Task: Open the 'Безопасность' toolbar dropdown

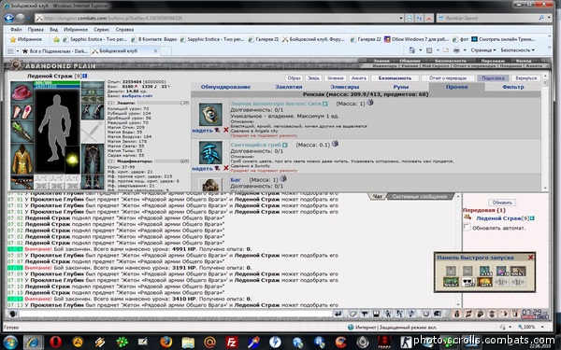Action: (517, 50)
